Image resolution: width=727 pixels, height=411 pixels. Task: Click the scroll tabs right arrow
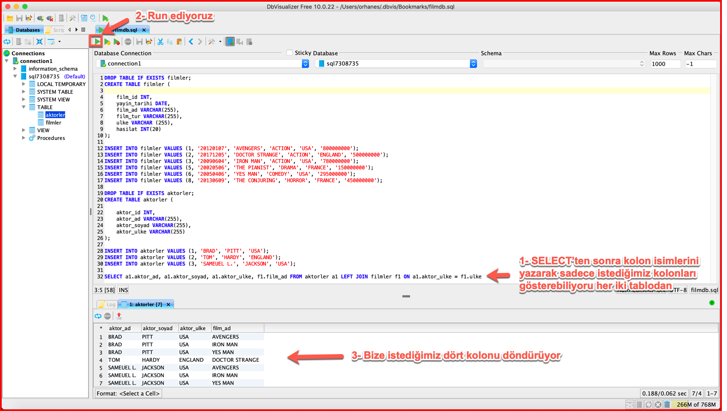coord(77,30)
